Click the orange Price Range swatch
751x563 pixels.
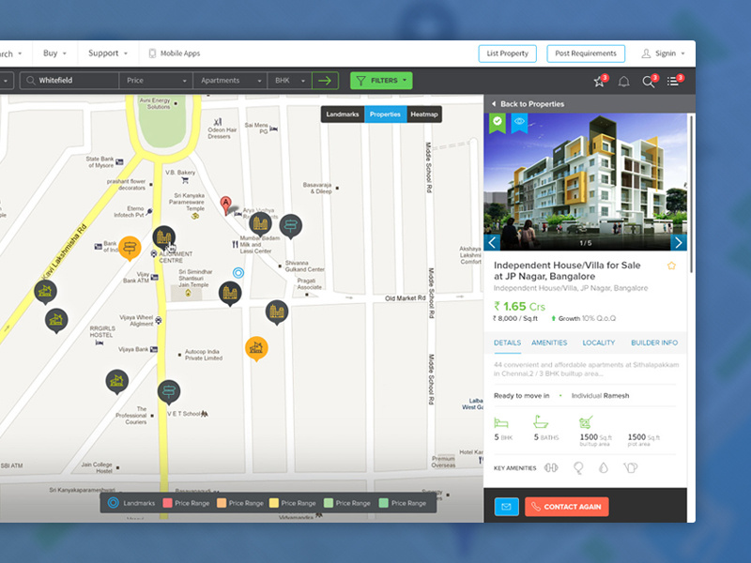[222, 503]
